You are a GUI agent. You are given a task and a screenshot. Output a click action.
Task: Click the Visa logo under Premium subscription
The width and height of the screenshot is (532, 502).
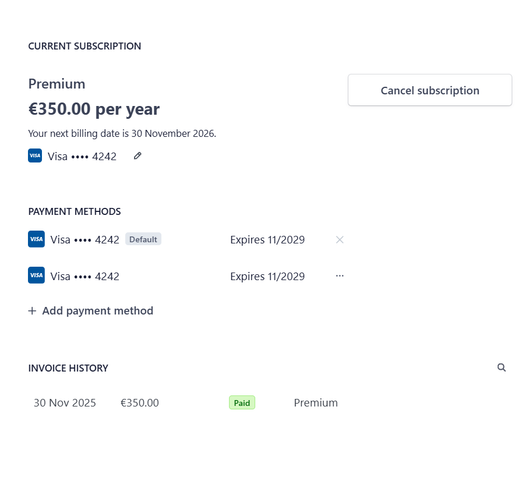point(35,156)
